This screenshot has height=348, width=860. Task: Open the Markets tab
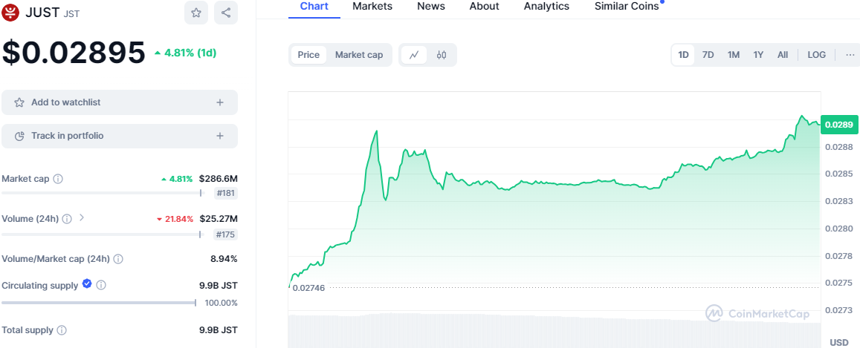[x=372, y=6]
